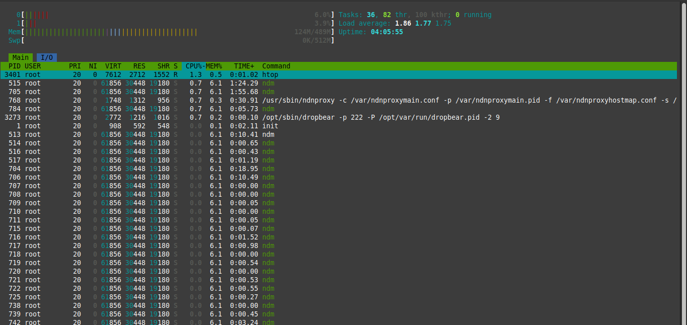Click the 0K/512M swap value
The width and height of the screenshot is (687, 325).
[x=317, y=41]
